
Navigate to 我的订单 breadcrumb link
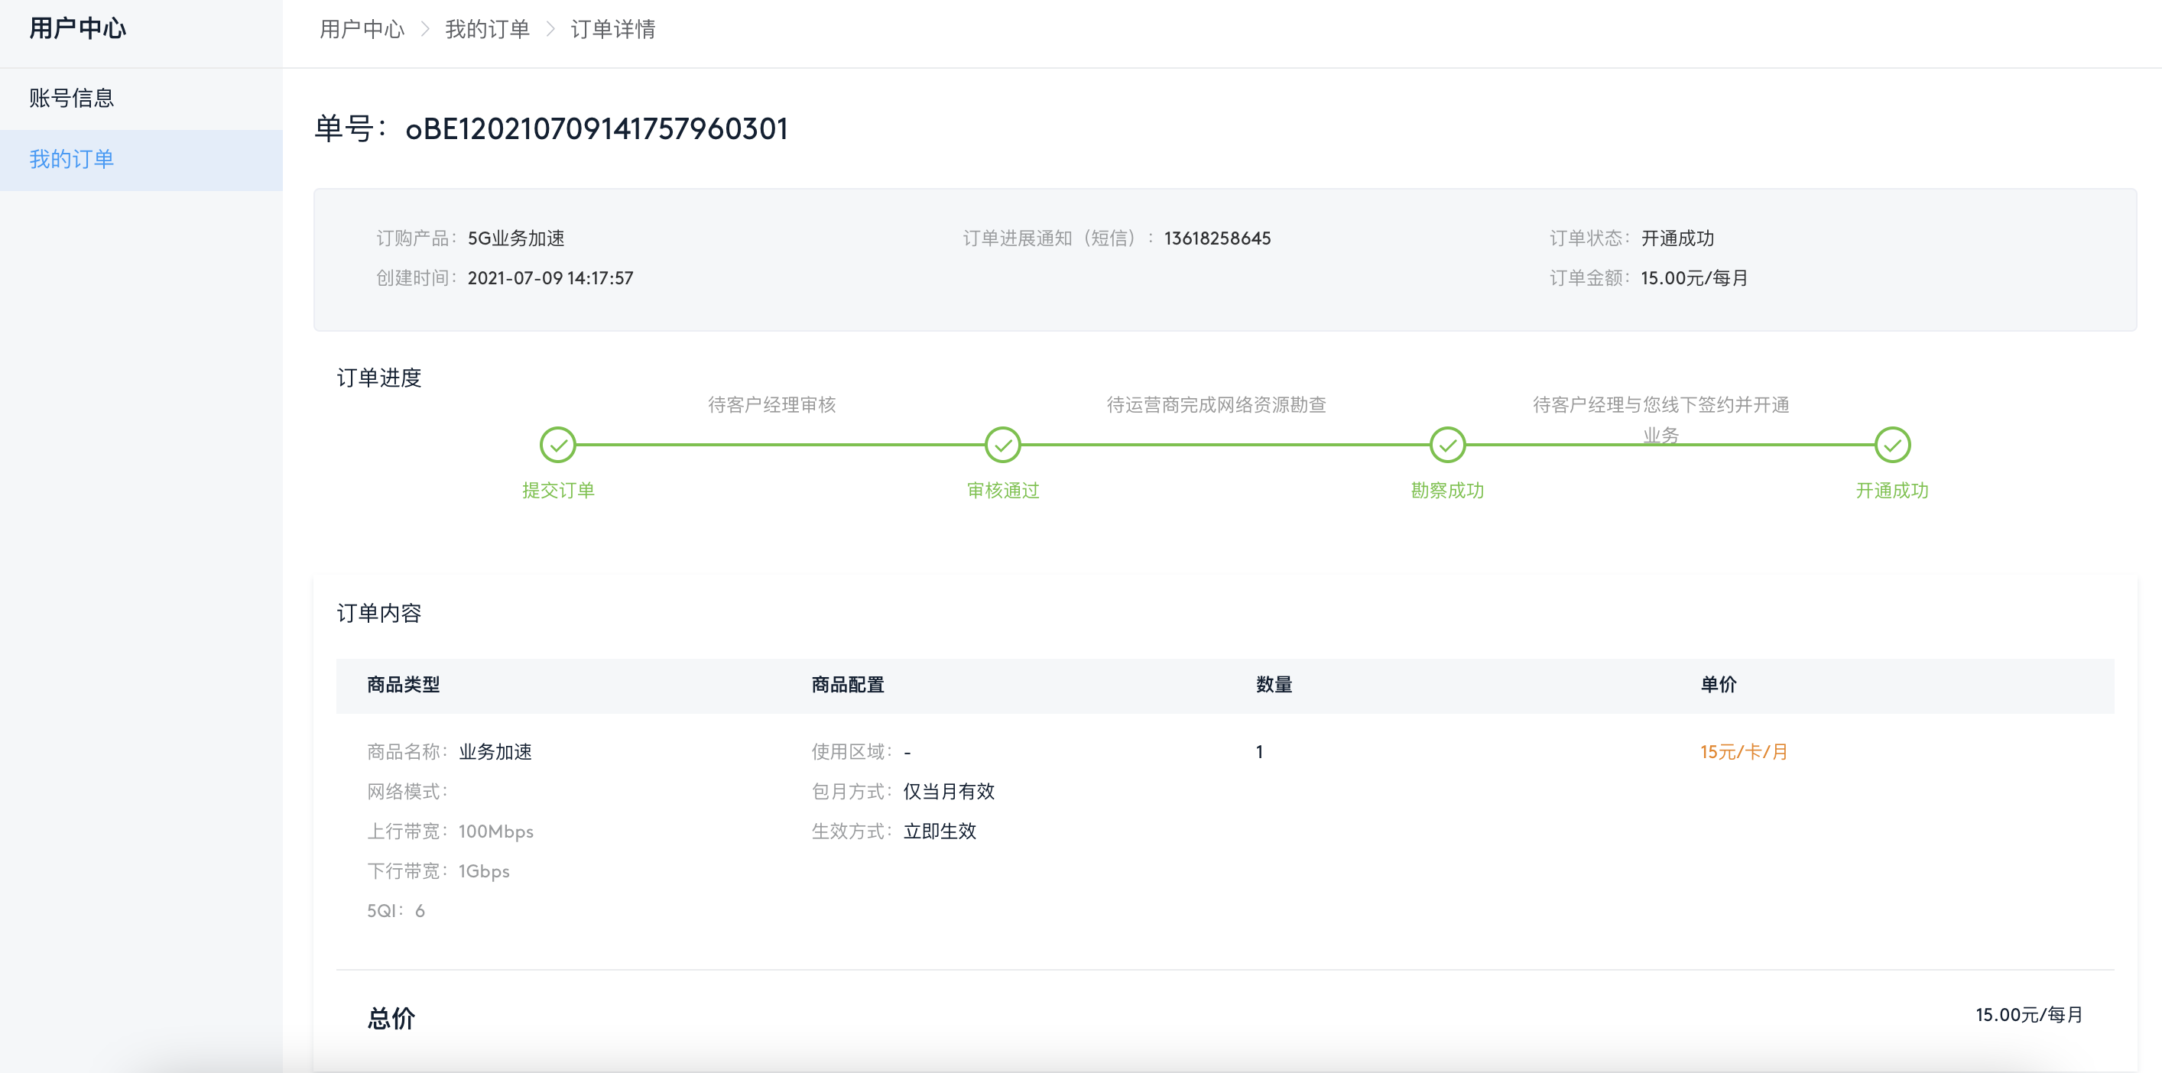487,29
